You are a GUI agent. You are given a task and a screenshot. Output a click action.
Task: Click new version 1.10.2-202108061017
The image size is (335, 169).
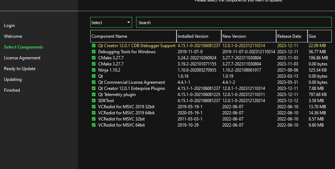pyautogui.click(x=242, y=70)
